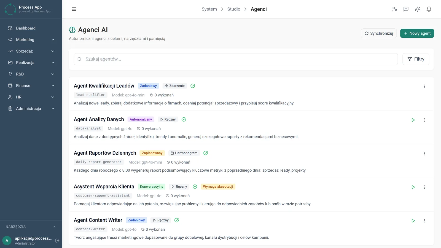The width and height of the screenshot is (441, 248).
Task: Click the daily-report-generator slug tag
Action: [99, 162]
